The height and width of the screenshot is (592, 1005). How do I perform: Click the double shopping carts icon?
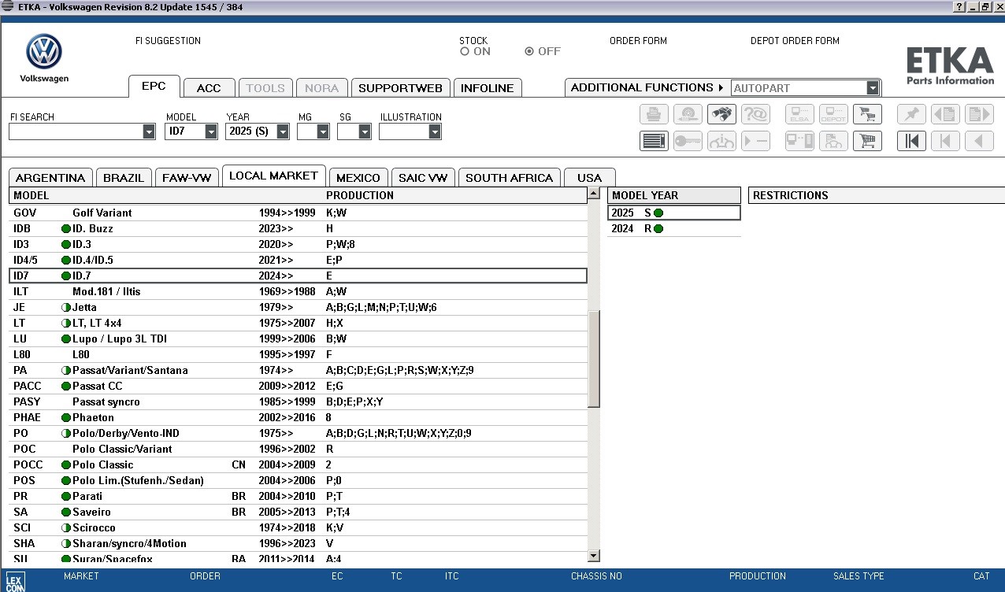pyautogui.click(x=867, y=115)
